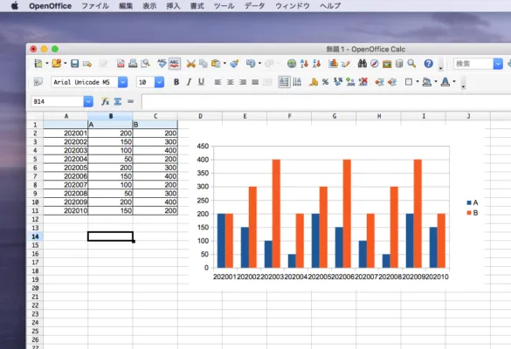Undo last action arrow icon
This screenshot has width=511, height=349.
click(251, 63)
